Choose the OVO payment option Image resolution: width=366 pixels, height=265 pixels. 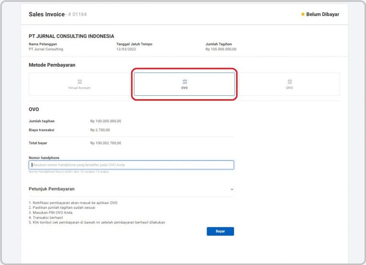click(x=184, y=84)
